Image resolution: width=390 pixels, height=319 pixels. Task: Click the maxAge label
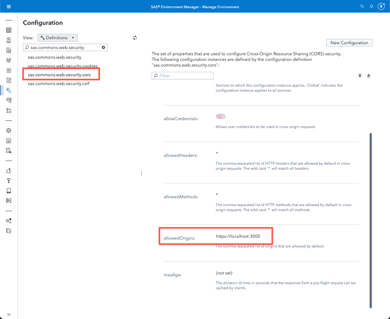pos(173,275)
